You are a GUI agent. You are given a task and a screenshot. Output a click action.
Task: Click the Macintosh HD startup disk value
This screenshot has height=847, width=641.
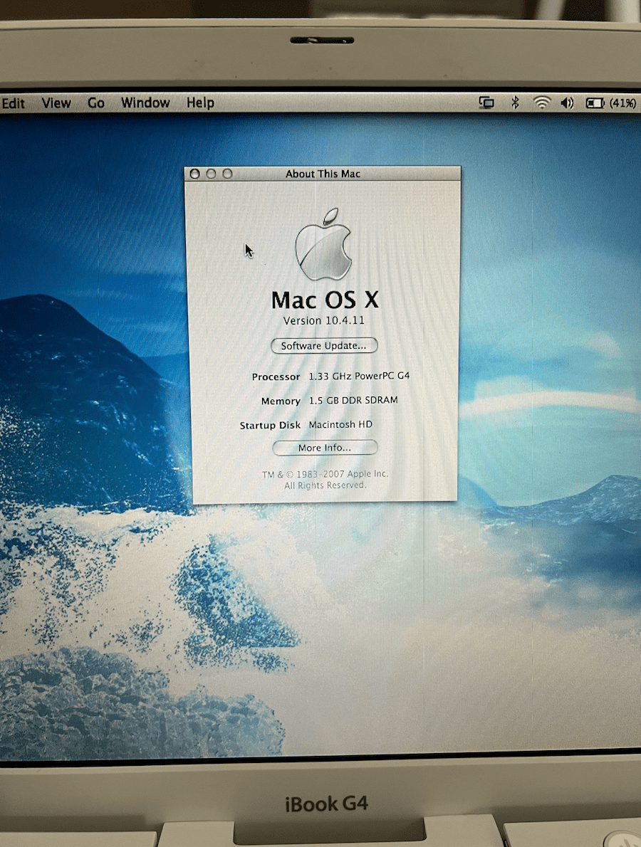pos(340,425)
